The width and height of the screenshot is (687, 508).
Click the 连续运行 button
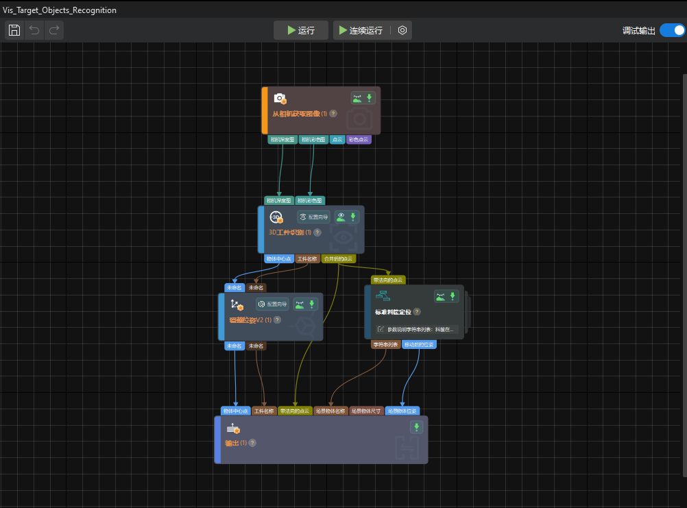point(361,30)
